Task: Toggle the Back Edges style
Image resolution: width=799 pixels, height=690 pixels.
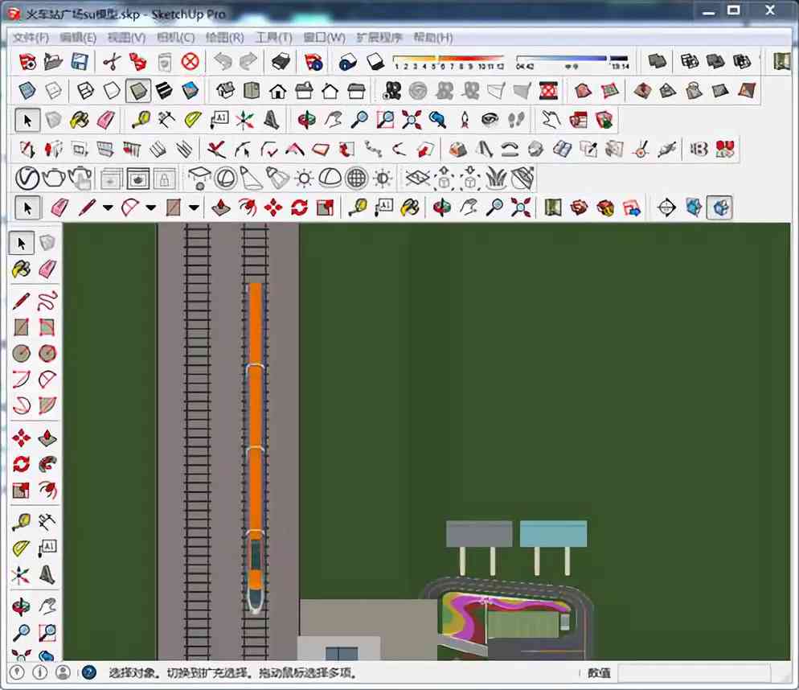Action: pos(54,92)
